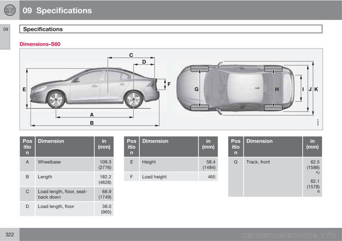342x241 pixels.
Task: Click position 'E' cell in second table
Action: click(131, 164)
